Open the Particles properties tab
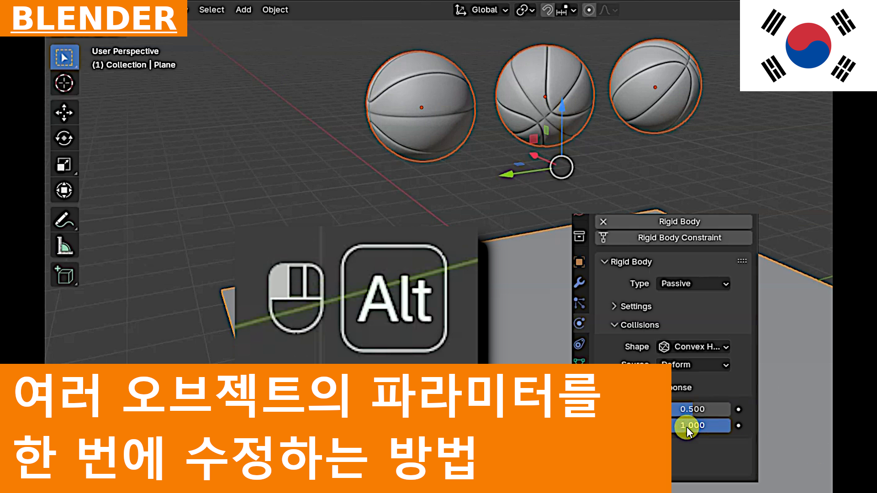 click(x=579, y=303)
